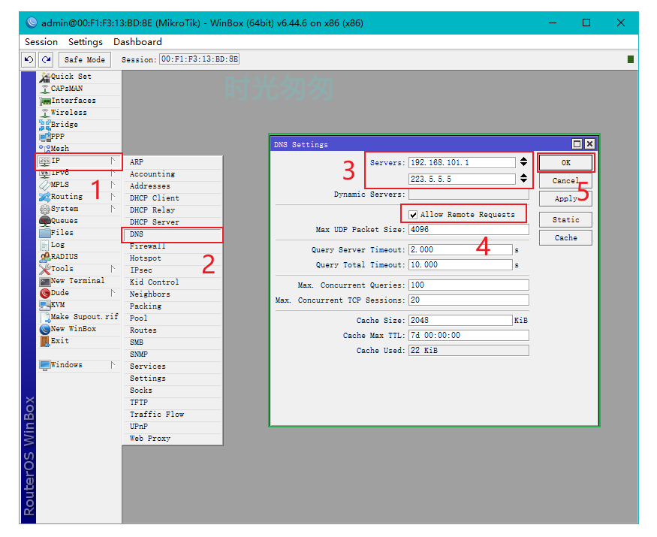
Task: Click the Redo arrow icon in the toolbar
Action: [46, 59]
